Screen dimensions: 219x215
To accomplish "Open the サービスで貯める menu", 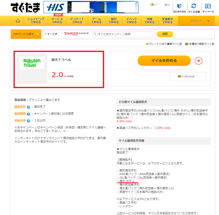I will click(57, 21).
